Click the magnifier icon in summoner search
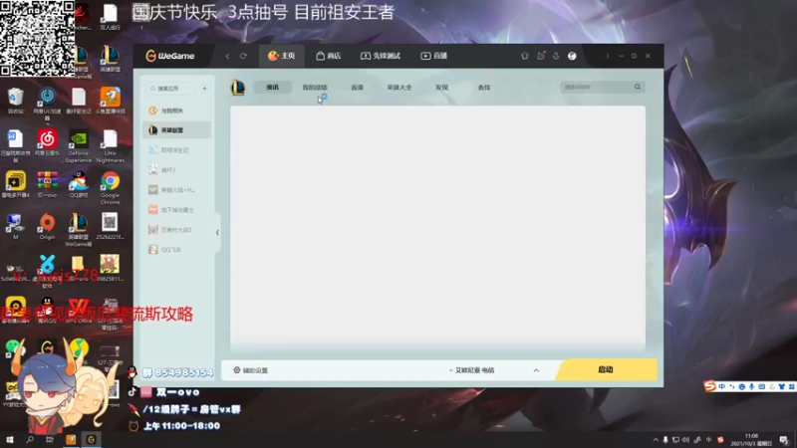The width and height of the screenshot is (797, 448). [x=638, y=87]
